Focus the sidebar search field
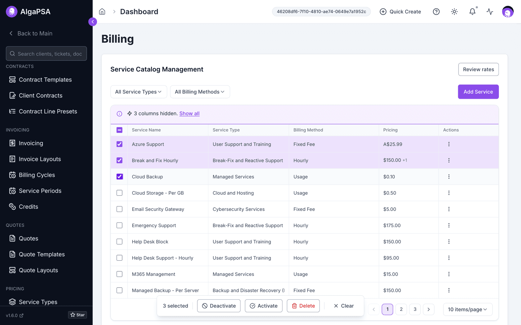The width and height of the screenshot is (521, 325). (x=46, y=54)
